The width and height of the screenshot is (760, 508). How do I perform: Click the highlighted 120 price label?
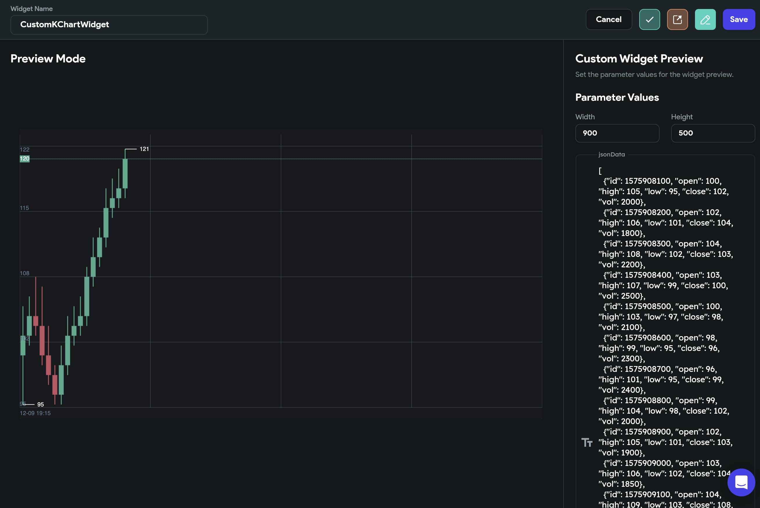coord(25,159)
